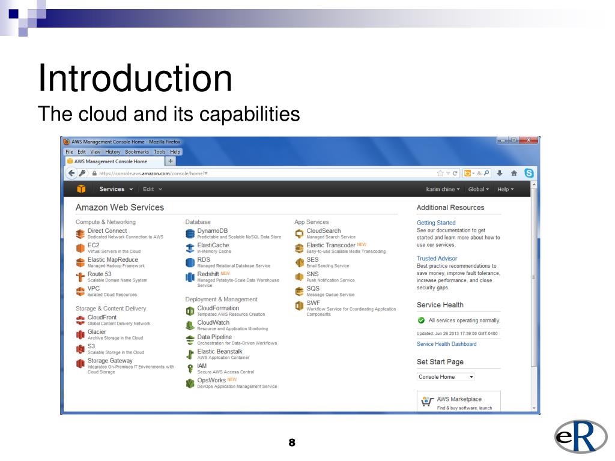This screenshot has height=461, width=615.
Task: Open the EC2 service icon
Action: pyautogui.click(x=80, y=248)
